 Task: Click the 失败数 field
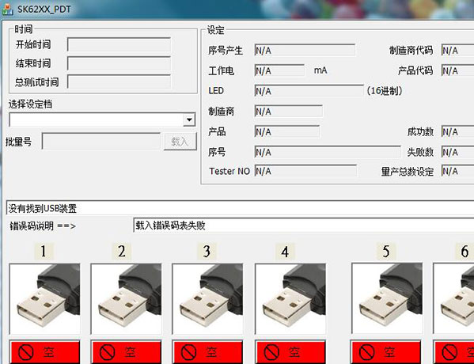457,152
